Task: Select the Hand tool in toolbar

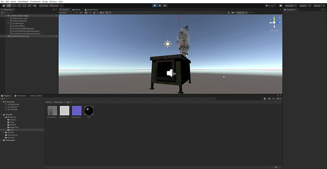Action: pyautogui.click(x=4, y=6)
